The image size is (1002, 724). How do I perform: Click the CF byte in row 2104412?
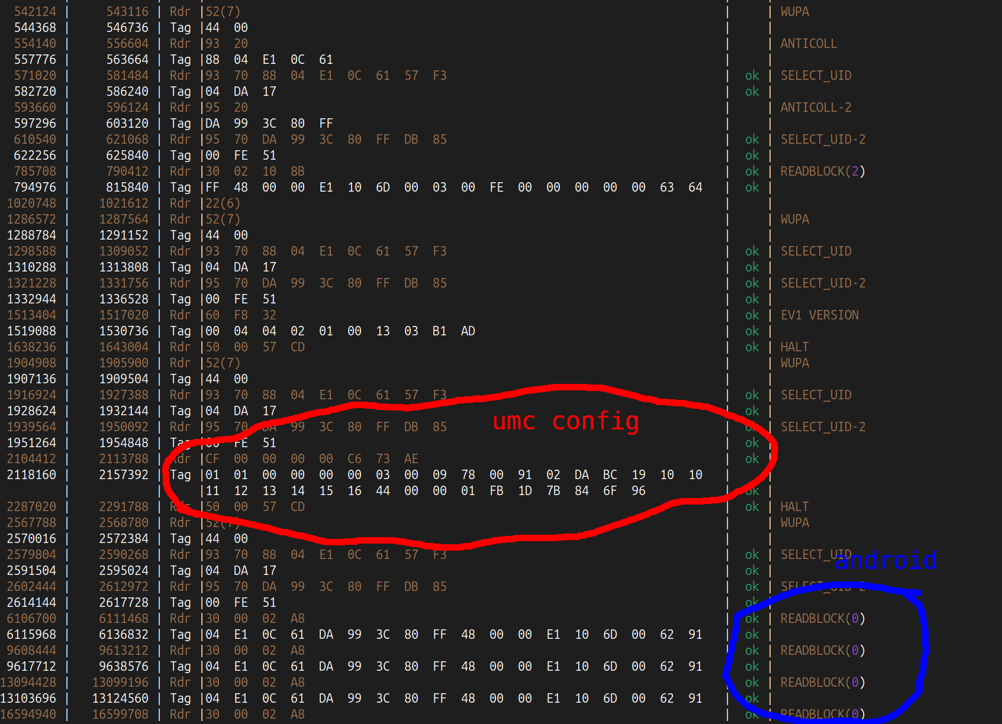(x=212, y=459)
